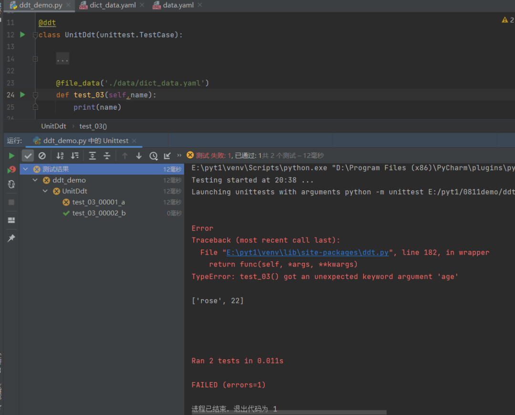Rerun failed tests in the run panel

coord(11,170)
